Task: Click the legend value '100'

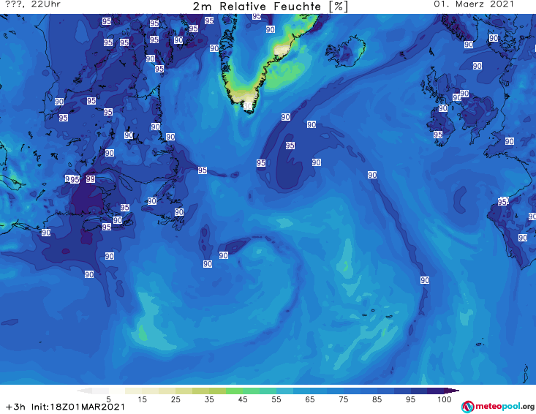Action: (445, 399)
